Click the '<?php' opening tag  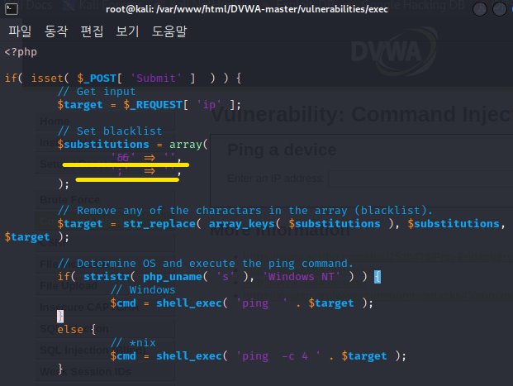click(x=21, y=52)
